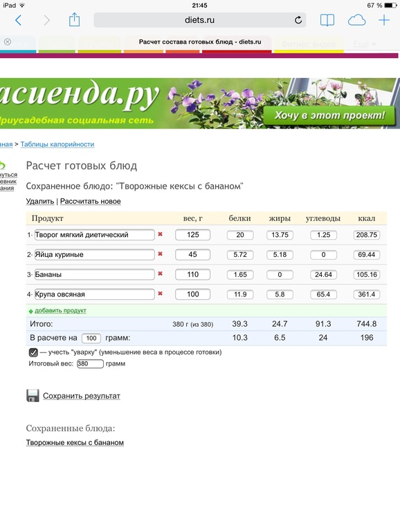The image size is (400, 532).
Task: Click the асиенда.ру banner logo
Action: [79, 95]
